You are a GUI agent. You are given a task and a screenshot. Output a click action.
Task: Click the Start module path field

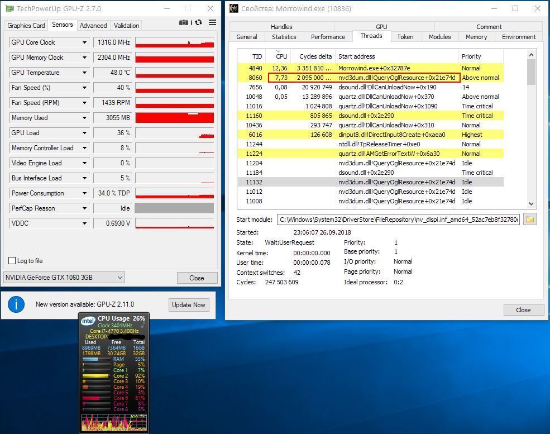point(398,220)
